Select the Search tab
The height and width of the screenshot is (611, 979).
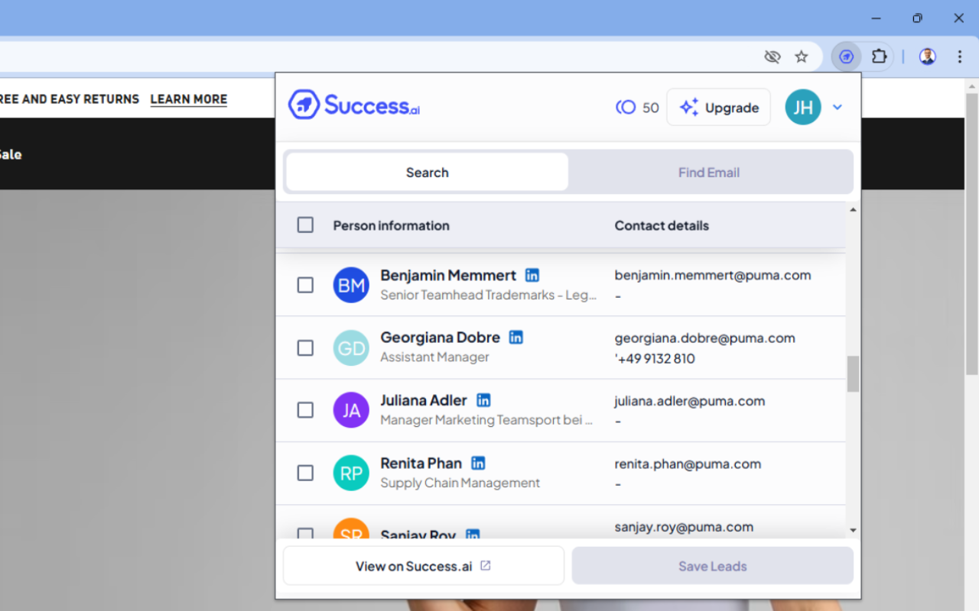pos(426,172)
